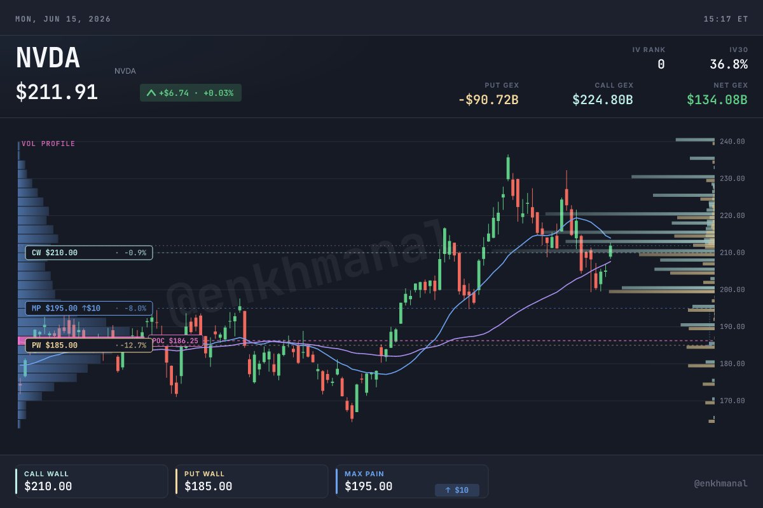This screenshot has width=763, height=508.
Task: Click the 210.00 price axis label
Action: [x=732, y=253]
